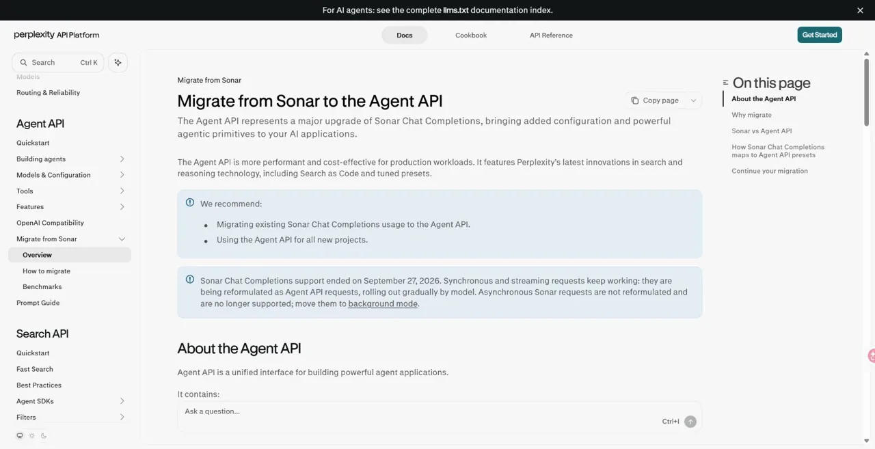Image resolution: width=875 pixels, height=449 pixels.
Task: Switch to light theme sun icon
Action: pyautogui.click(x=31, y=435)
